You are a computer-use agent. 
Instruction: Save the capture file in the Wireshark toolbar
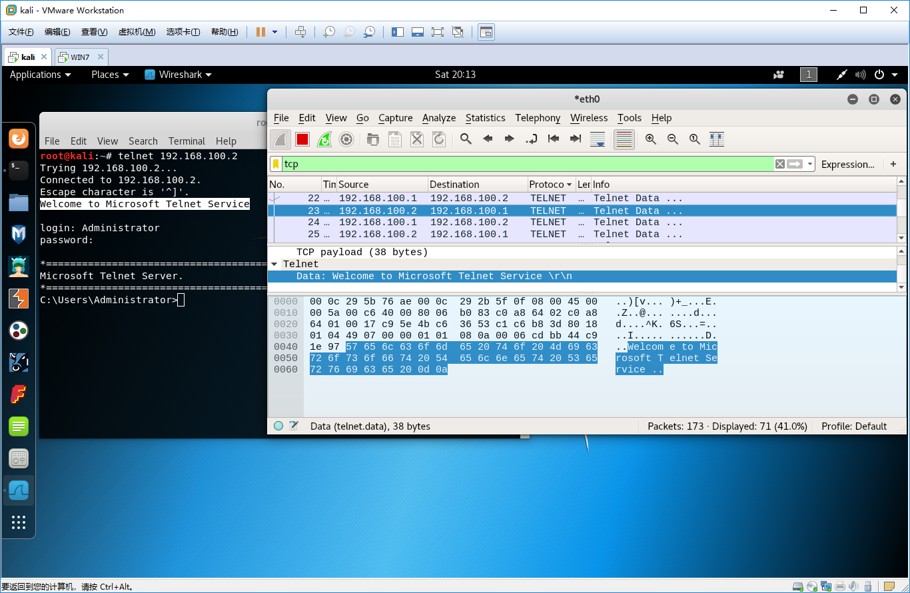click(395, 139)
